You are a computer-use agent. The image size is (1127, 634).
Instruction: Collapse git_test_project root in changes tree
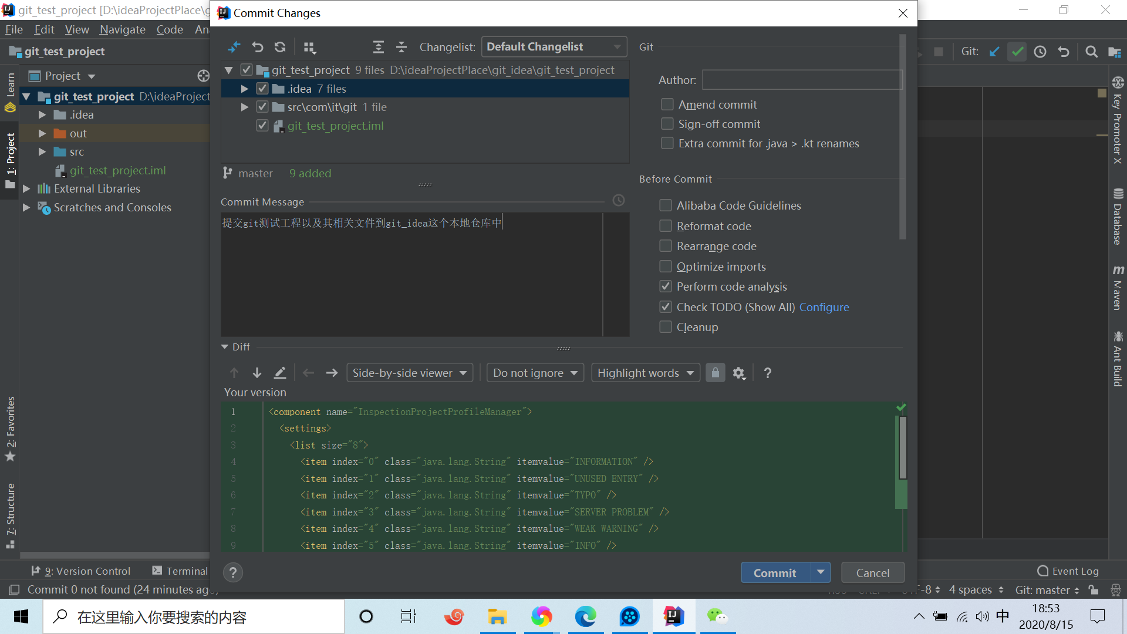229,70
